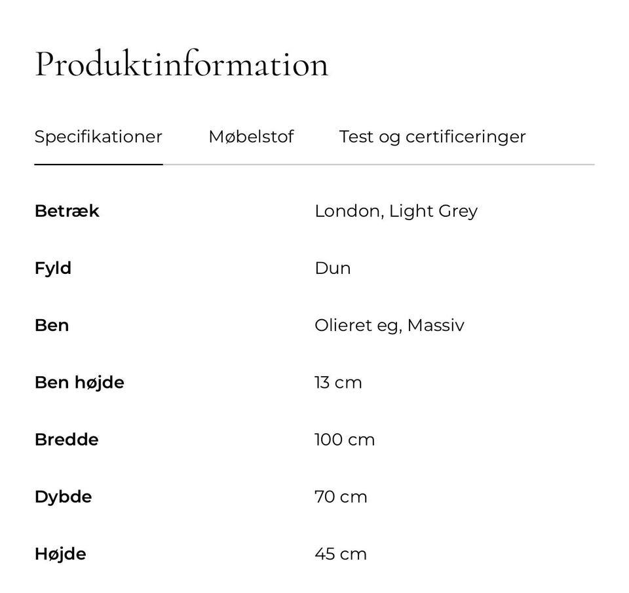Click the Dybde row label
The image size is (629, 593).
pos(63,497)
